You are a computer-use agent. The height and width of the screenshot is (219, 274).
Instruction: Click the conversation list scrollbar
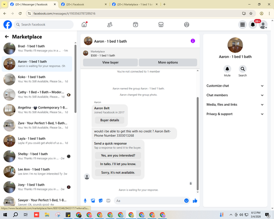pyautogui.click(x=76, y=79)
